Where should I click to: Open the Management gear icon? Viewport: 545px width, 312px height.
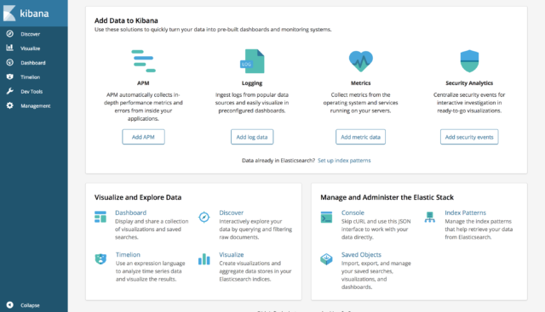pos(9,105)
